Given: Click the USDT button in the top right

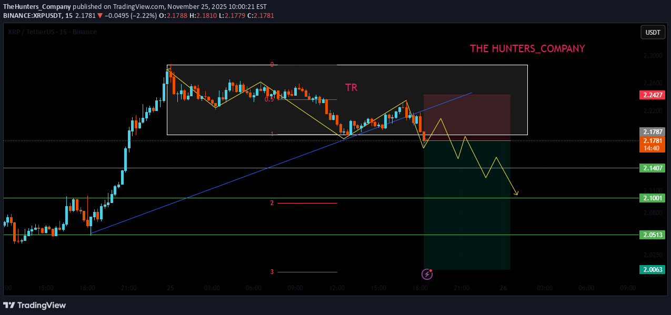Looking at the screenshot, I should 653,32.
